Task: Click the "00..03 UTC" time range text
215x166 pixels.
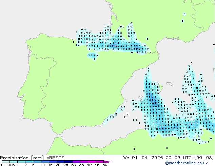Action: click(178, 158)
